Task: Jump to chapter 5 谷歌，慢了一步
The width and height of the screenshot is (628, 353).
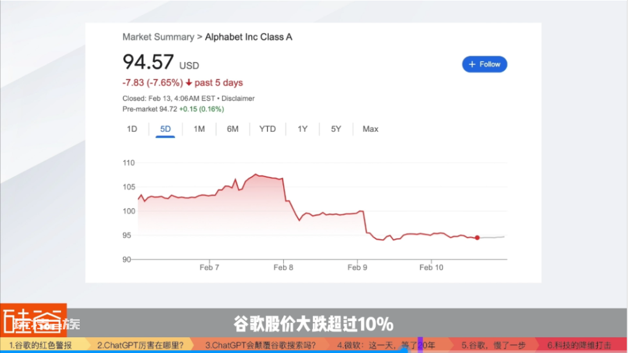Action: 493,345
